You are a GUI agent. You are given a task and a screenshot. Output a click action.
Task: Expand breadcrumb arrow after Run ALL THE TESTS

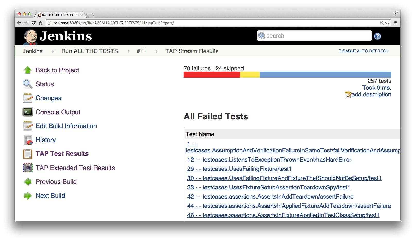click(128, 51)
